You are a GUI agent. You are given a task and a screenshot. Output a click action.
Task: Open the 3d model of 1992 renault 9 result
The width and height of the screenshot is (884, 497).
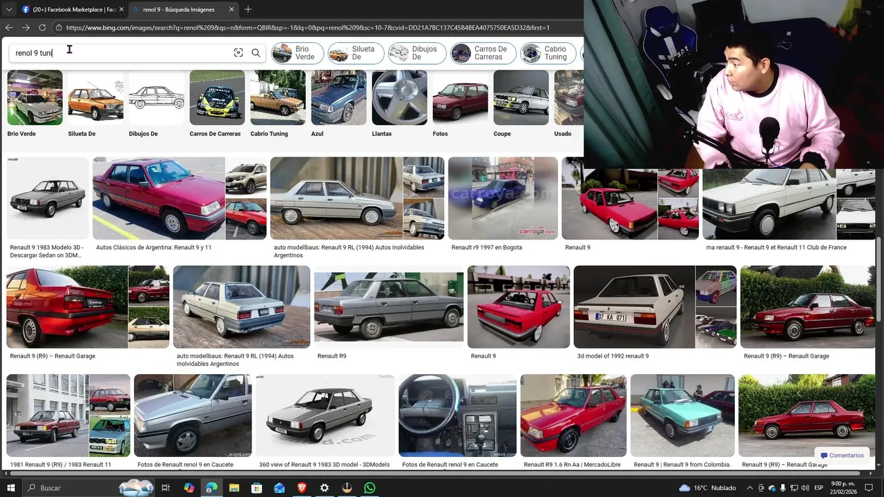pyautogui.click(x=633, y=307)
